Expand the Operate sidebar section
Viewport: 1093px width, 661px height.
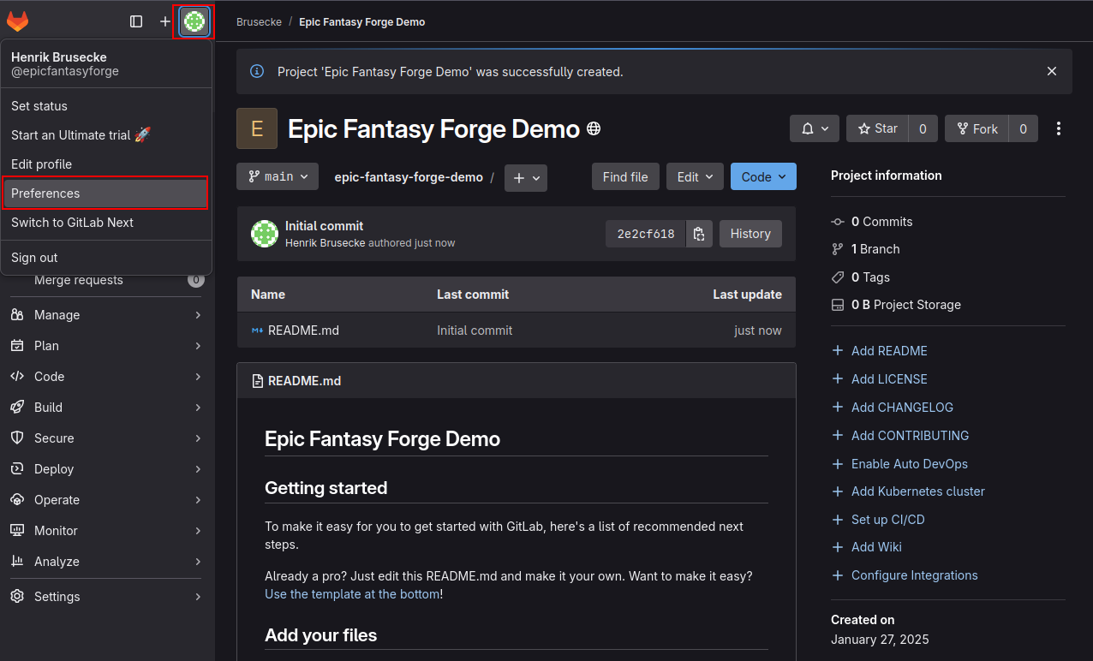point(107,500)
